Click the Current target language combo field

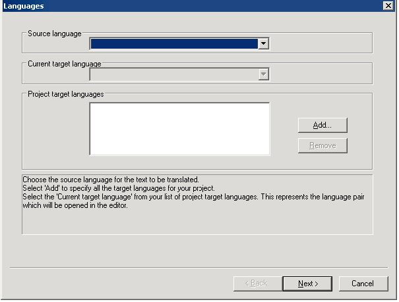click(180, 74)
